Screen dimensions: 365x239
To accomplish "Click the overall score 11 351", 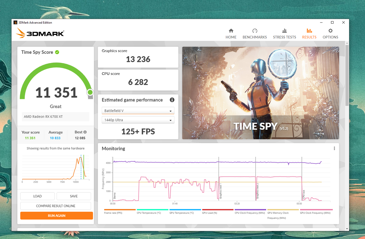I will (x=56, y=93).
